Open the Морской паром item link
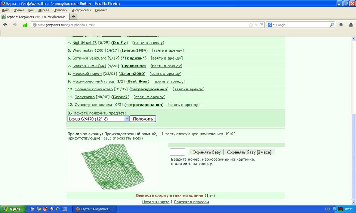The width and height of the screenshot is (356, 213). point(87,74)
